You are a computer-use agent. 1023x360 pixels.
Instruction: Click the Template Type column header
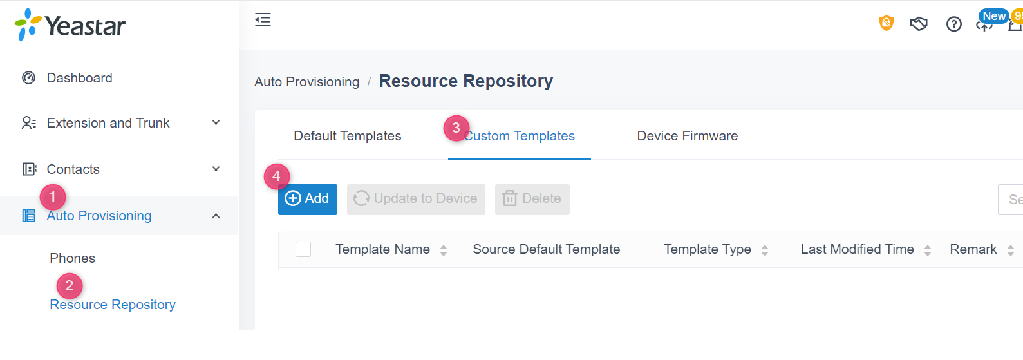pos(708,249)
